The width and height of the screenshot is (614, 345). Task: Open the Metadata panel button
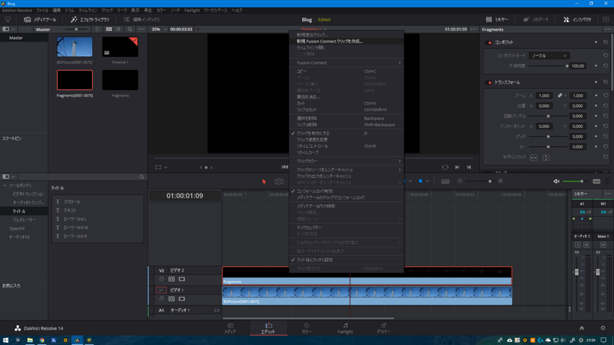tap(535, 20)
